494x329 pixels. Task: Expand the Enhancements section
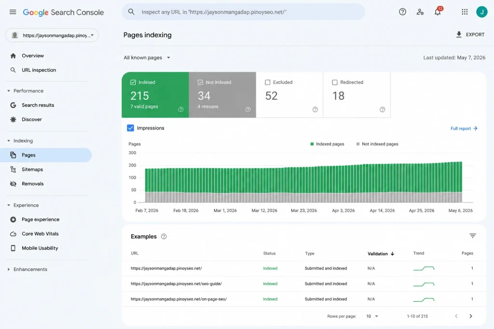(x=9, y=270)
